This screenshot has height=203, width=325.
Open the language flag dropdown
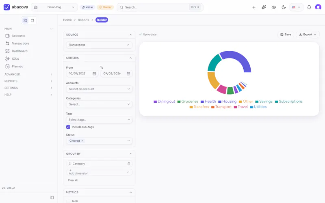point(296,7)
